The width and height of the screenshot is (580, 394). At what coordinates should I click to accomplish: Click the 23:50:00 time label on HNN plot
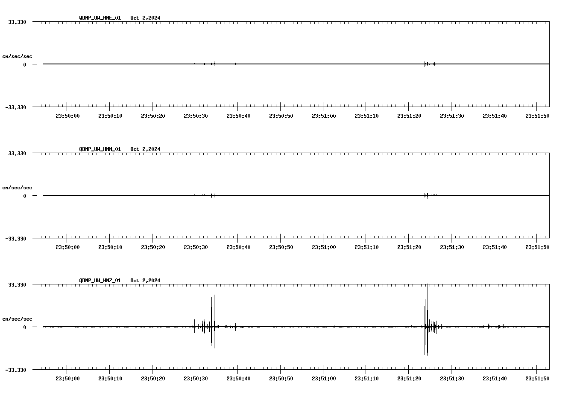point(67,247)
